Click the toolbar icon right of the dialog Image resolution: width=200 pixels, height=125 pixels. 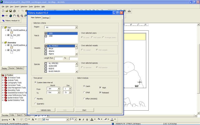point(129,11)
